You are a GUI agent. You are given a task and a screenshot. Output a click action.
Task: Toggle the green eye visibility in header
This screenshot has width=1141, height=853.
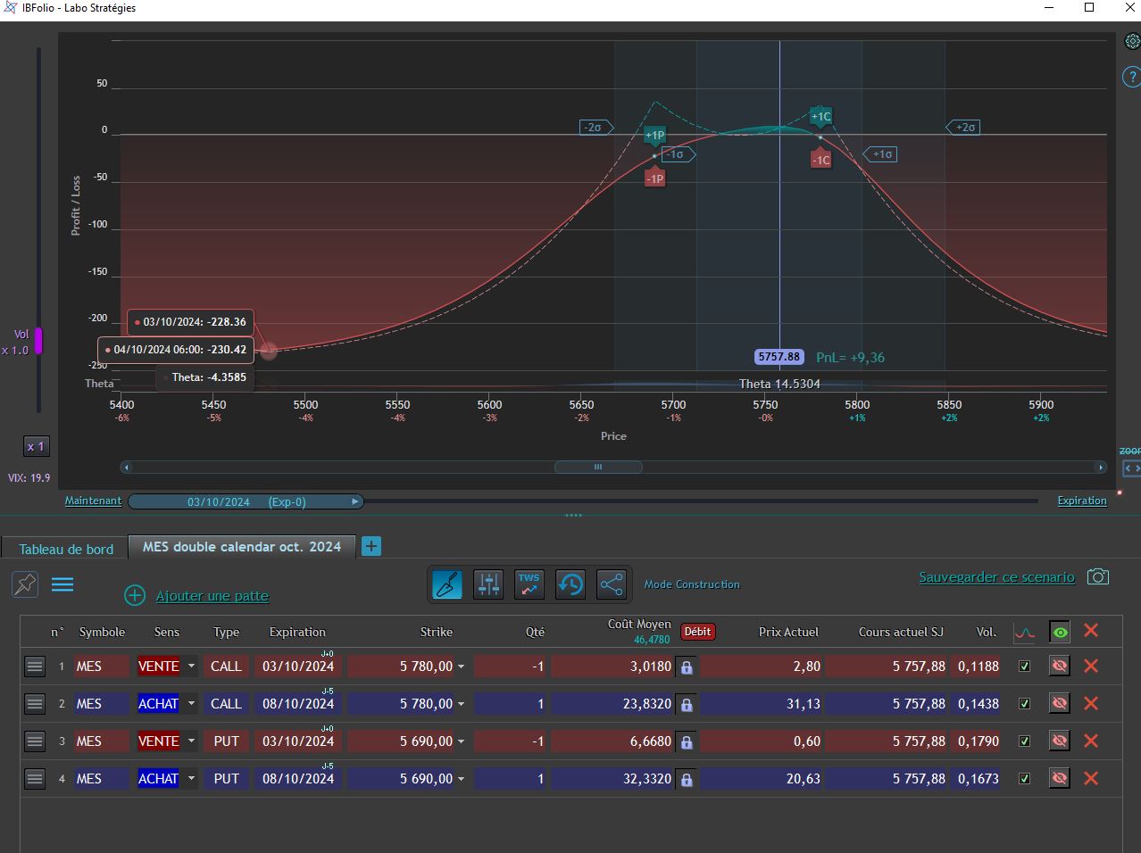1060,632
